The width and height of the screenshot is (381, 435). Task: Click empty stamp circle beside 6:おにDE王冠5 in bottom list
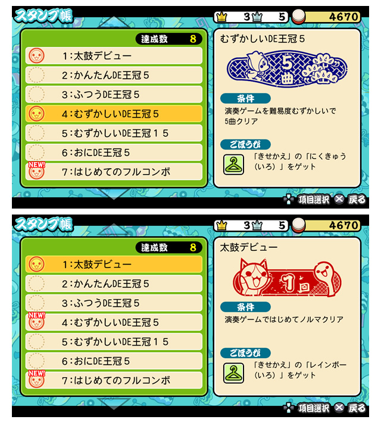(36, 361)
